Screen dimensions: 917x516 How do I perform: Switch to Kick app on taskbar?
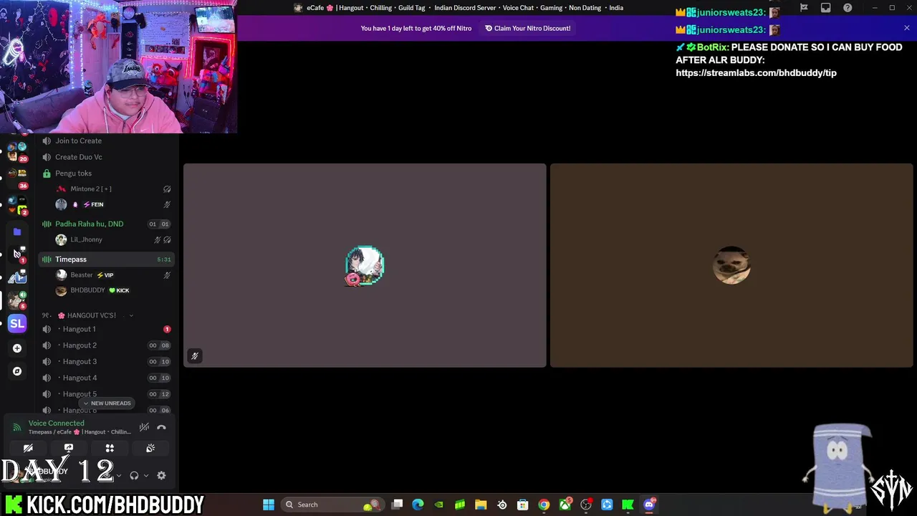coord(628,505)
